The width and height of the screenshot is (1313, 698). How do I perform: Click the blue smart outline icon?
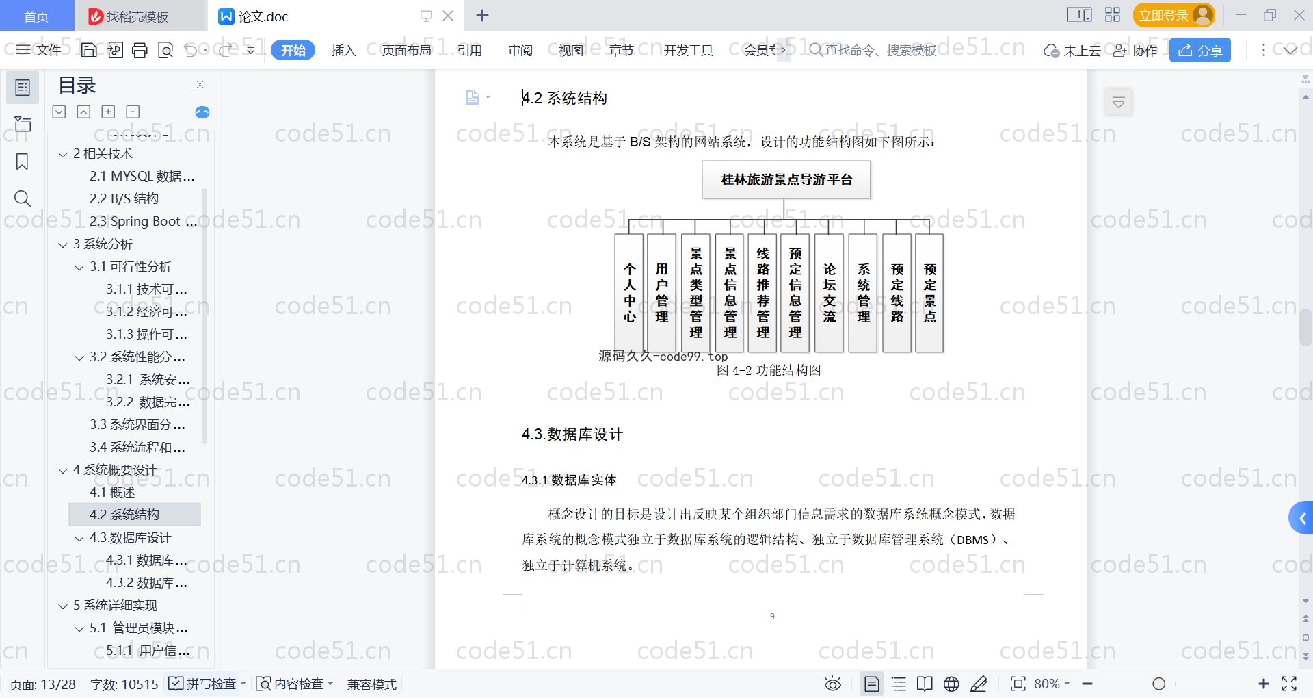click(x=202, y=112)
